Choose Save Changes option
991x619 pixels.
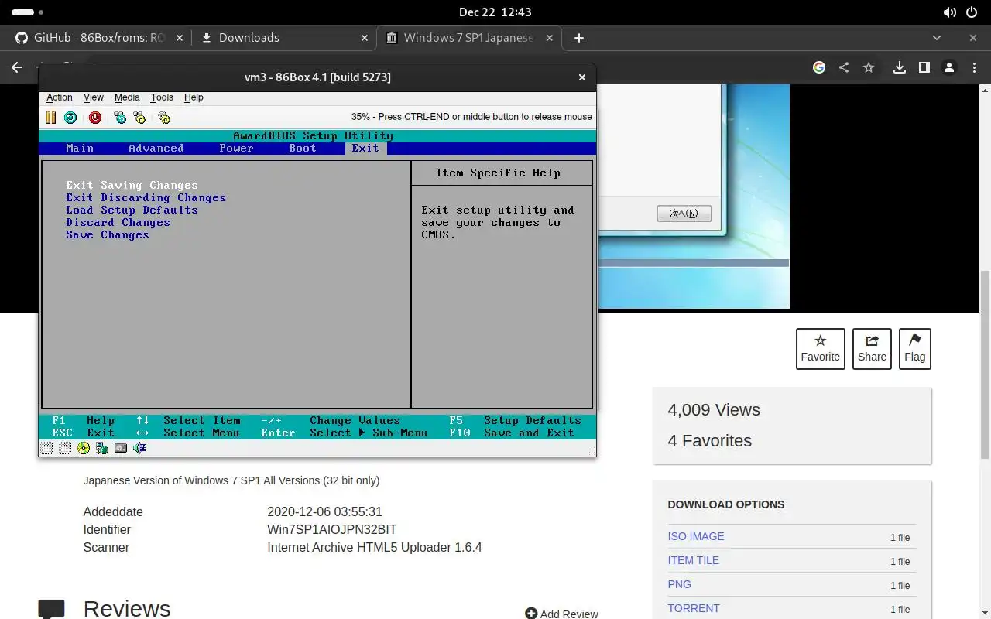108,235
